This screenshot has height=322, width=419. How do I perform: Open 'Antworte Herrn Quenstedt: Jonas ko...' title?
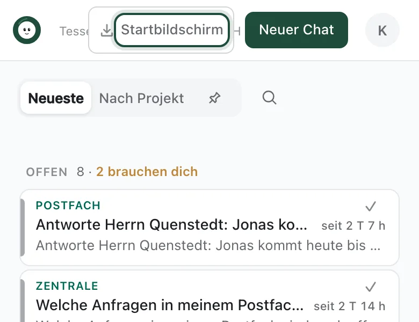coord(171,224)
